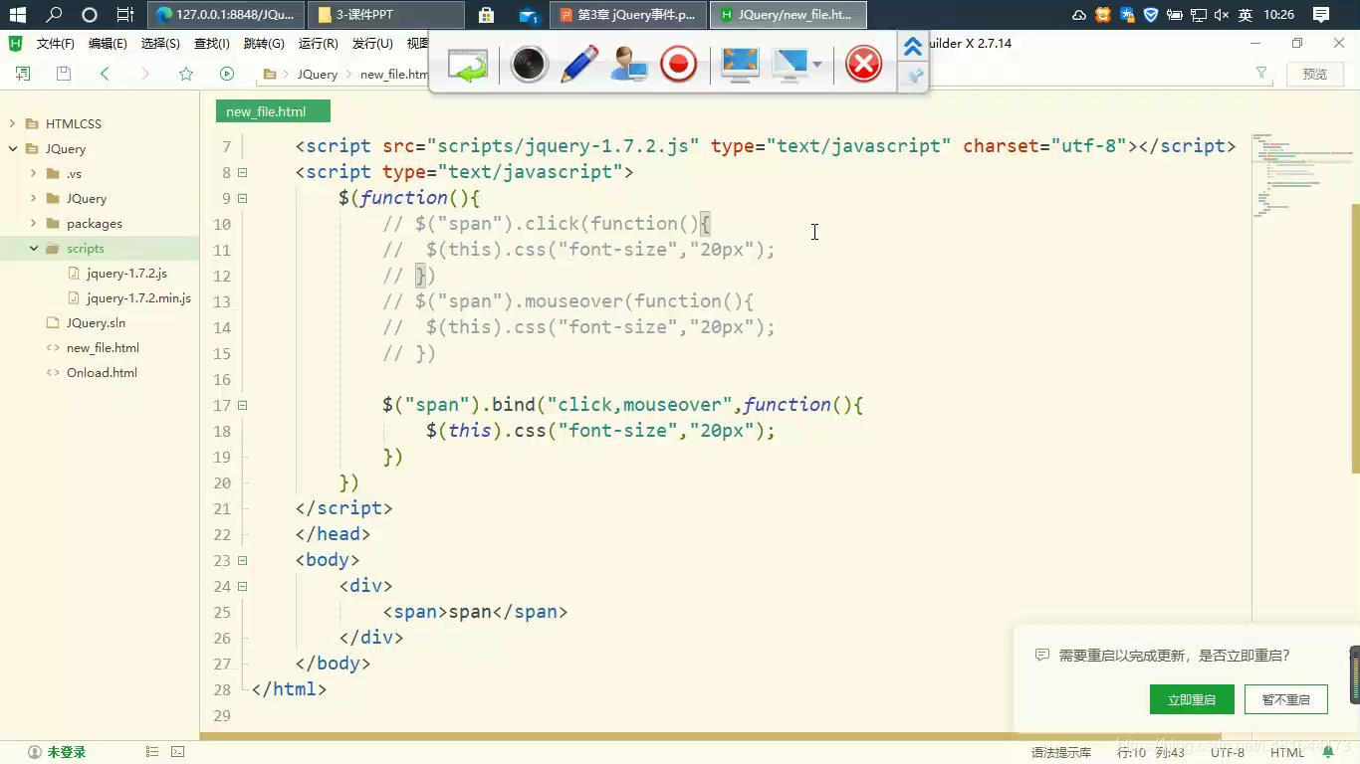Expand the inner JQuery subfolder
The height and width of the screenshot is (764, 1360).
pyautogui.click(x=33, y=198)
